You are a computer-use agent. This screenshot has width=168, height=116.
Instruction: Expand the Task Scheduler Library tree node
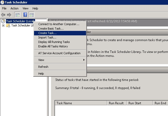click(3, 26)
